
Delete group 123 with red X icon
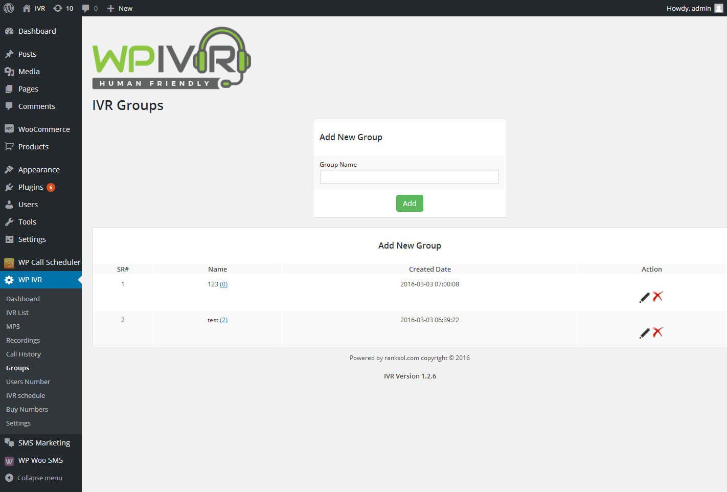657,296
